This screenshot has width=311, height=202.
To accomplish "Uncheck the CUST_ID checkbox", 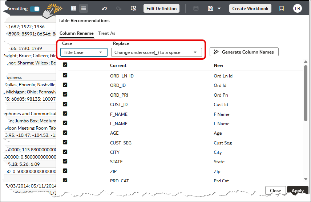I will 65,104.
